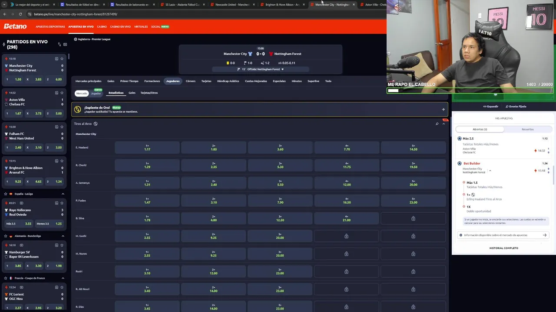This screenshot has width=556, height=312.
Task: Click the video stream icon in Partidos en Vivo header
Action: point(65,44)
